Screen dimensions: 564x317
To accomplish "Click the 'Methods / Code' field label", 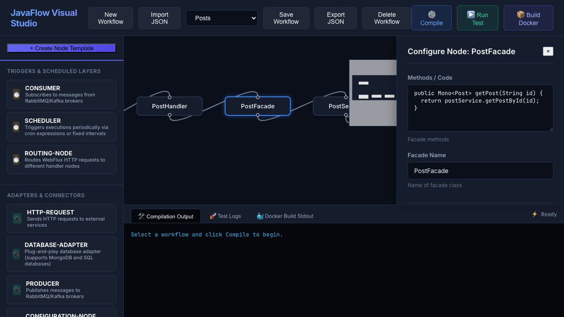I will point(430,77).
